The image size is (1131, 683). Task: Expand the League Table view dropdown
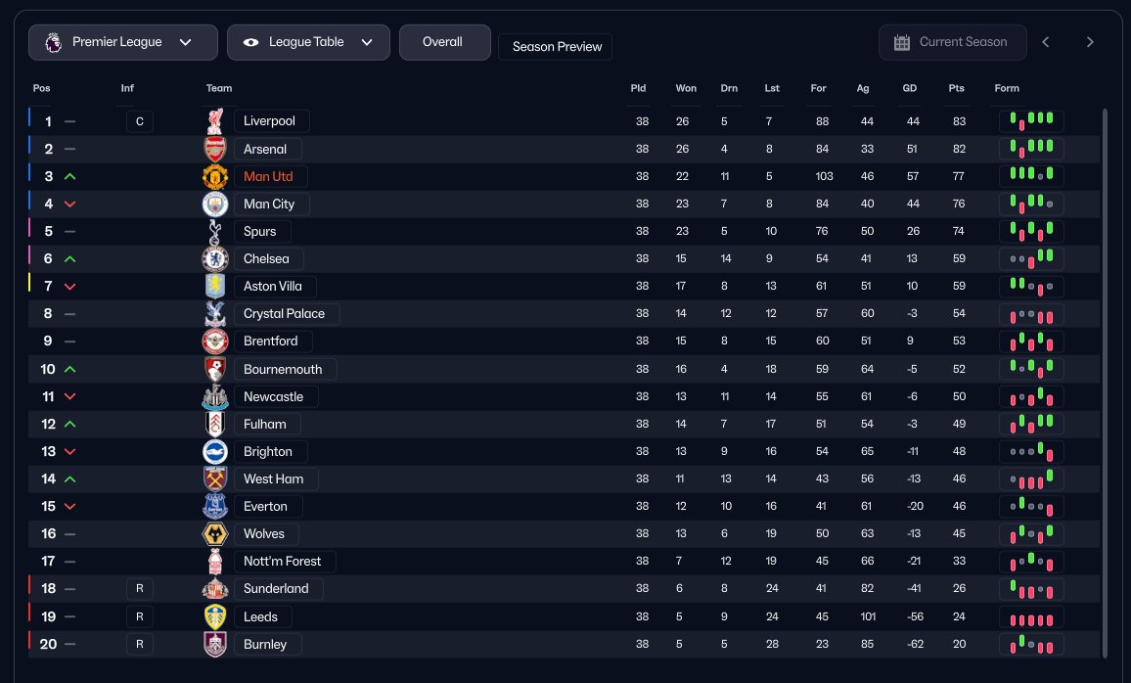(x=309, y=42)
